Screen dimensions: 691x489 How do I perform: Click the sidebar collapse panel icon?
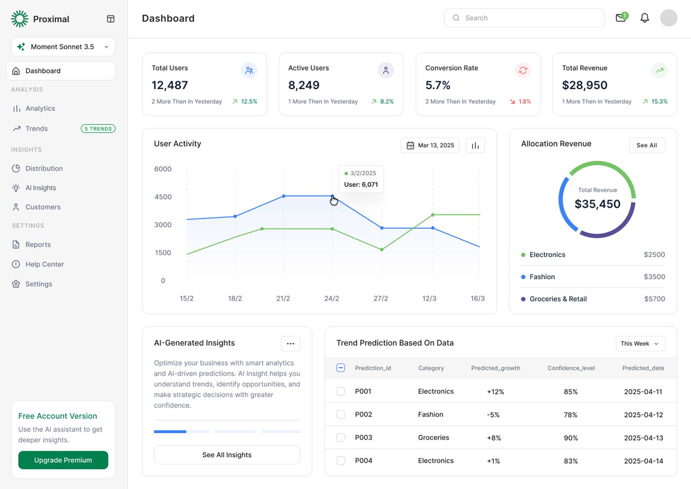coord(110,19)
